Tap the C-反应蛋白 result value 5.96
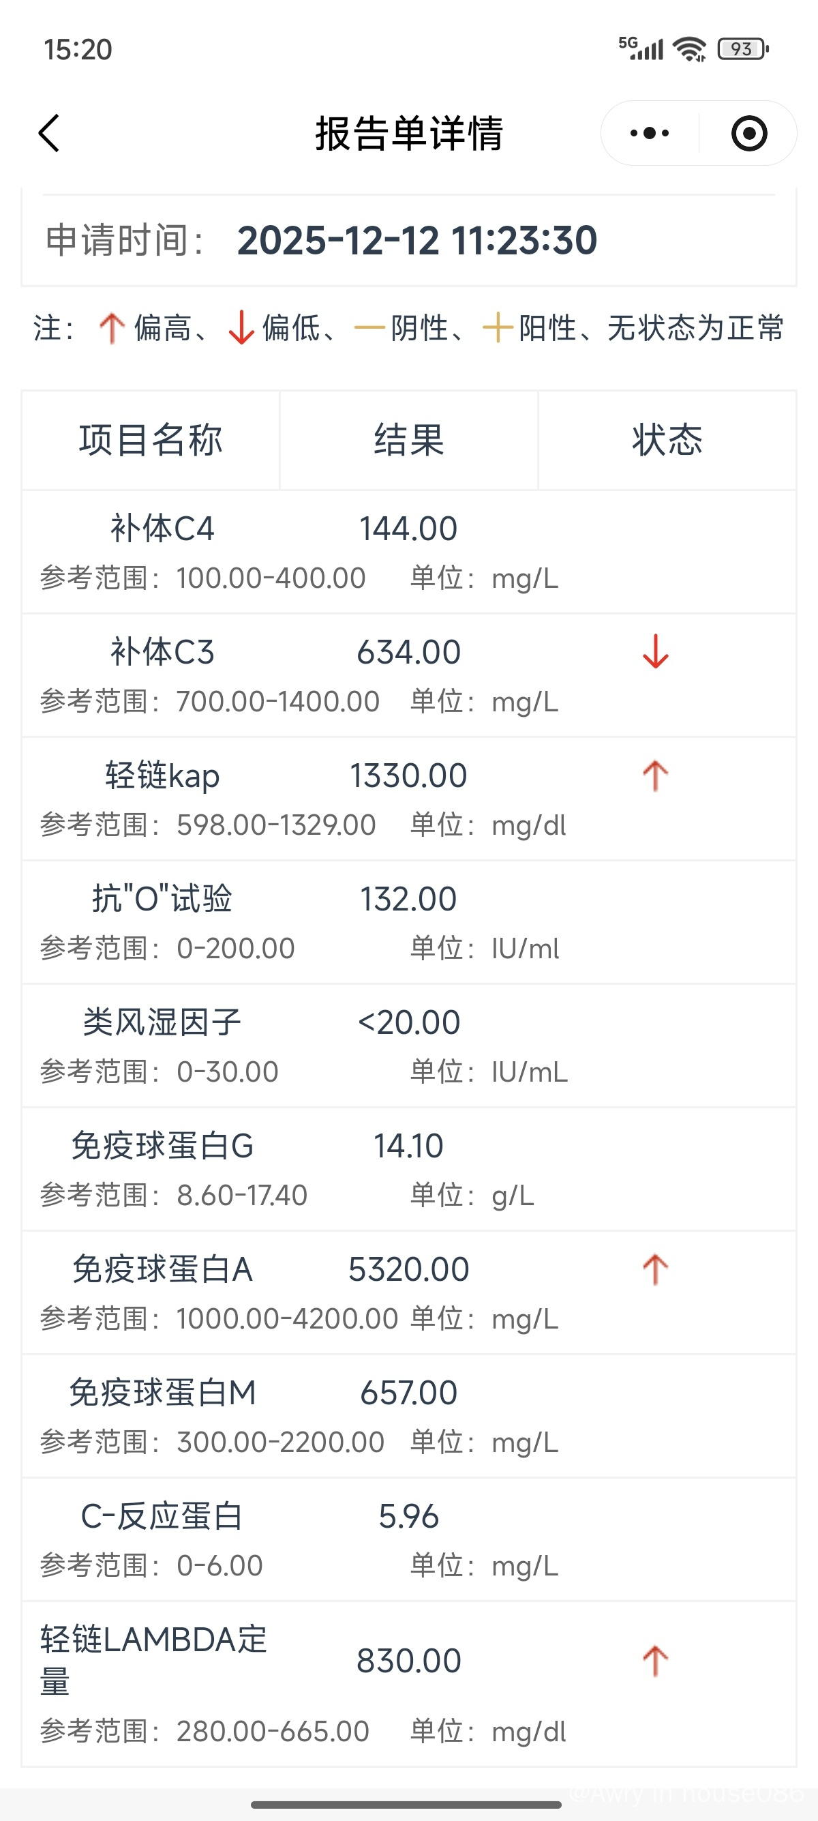The width and height of the screenshot is (818, 1821). [408, 1516]
